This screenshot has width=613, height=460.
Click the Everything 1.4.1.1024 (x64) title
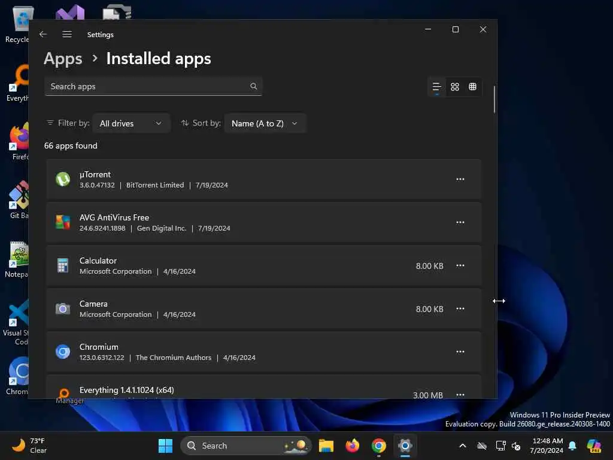point(127,390)
